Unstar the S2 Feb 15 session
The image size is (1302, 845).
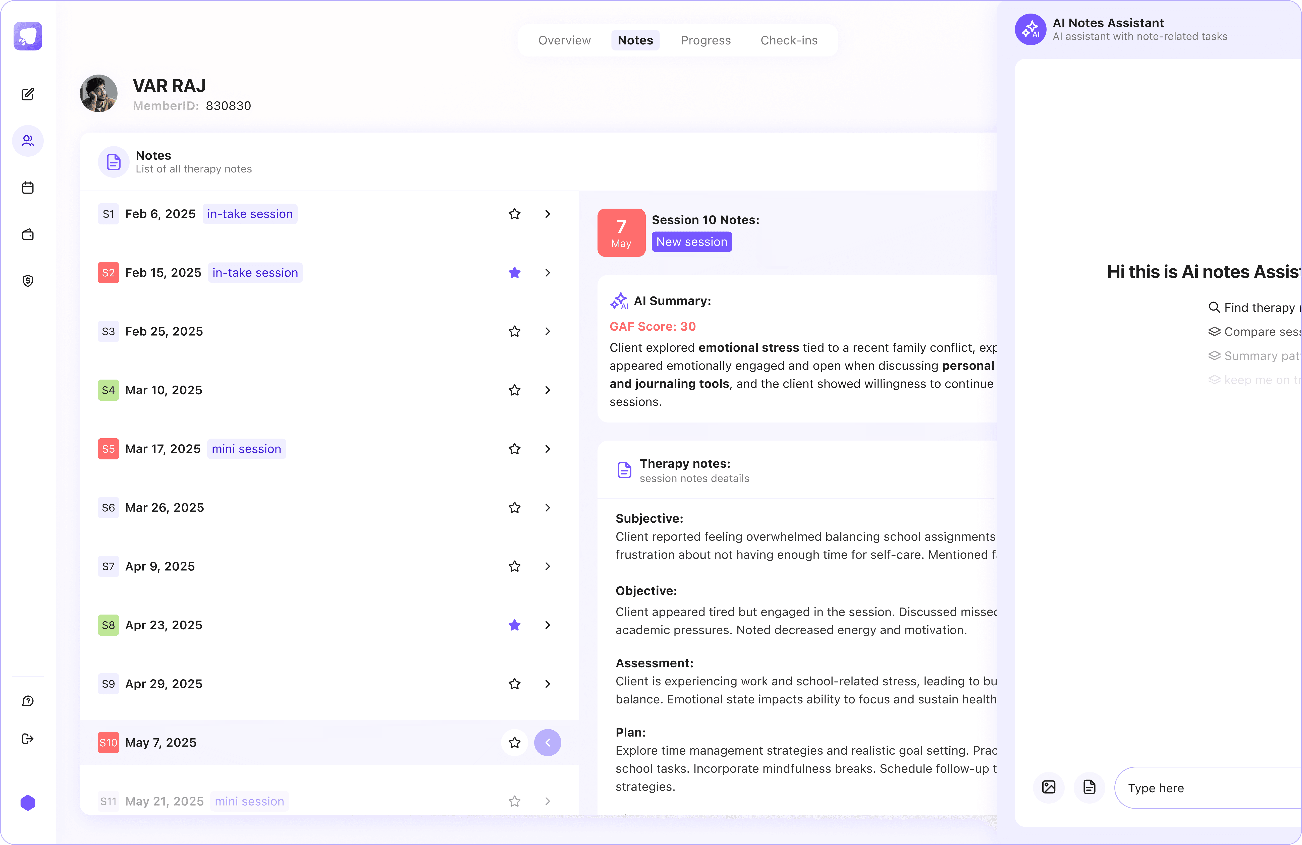tap(514, 272)
